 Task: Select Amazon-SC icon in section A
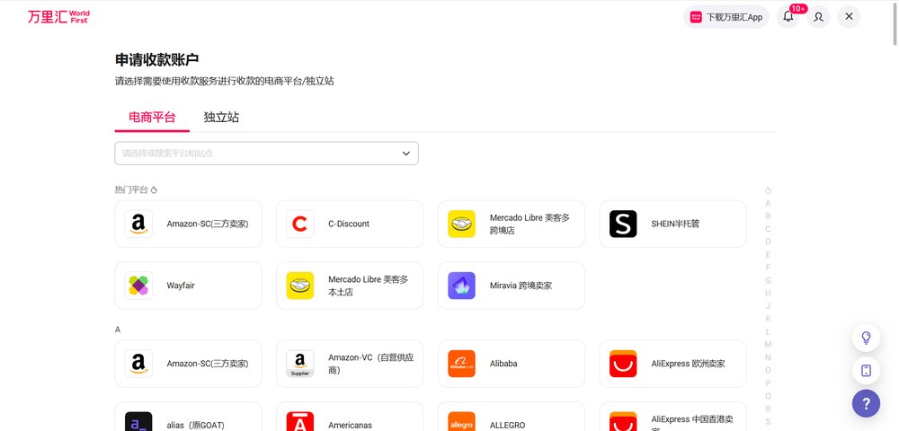pos(138,364)
